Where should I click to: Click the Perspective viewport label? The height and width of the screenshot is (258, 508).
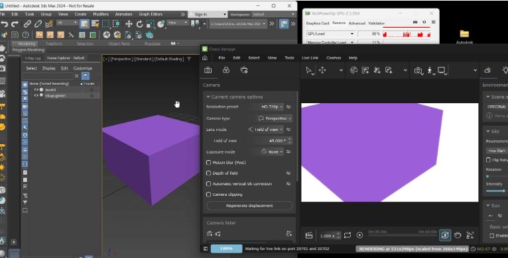coord(121,59)
